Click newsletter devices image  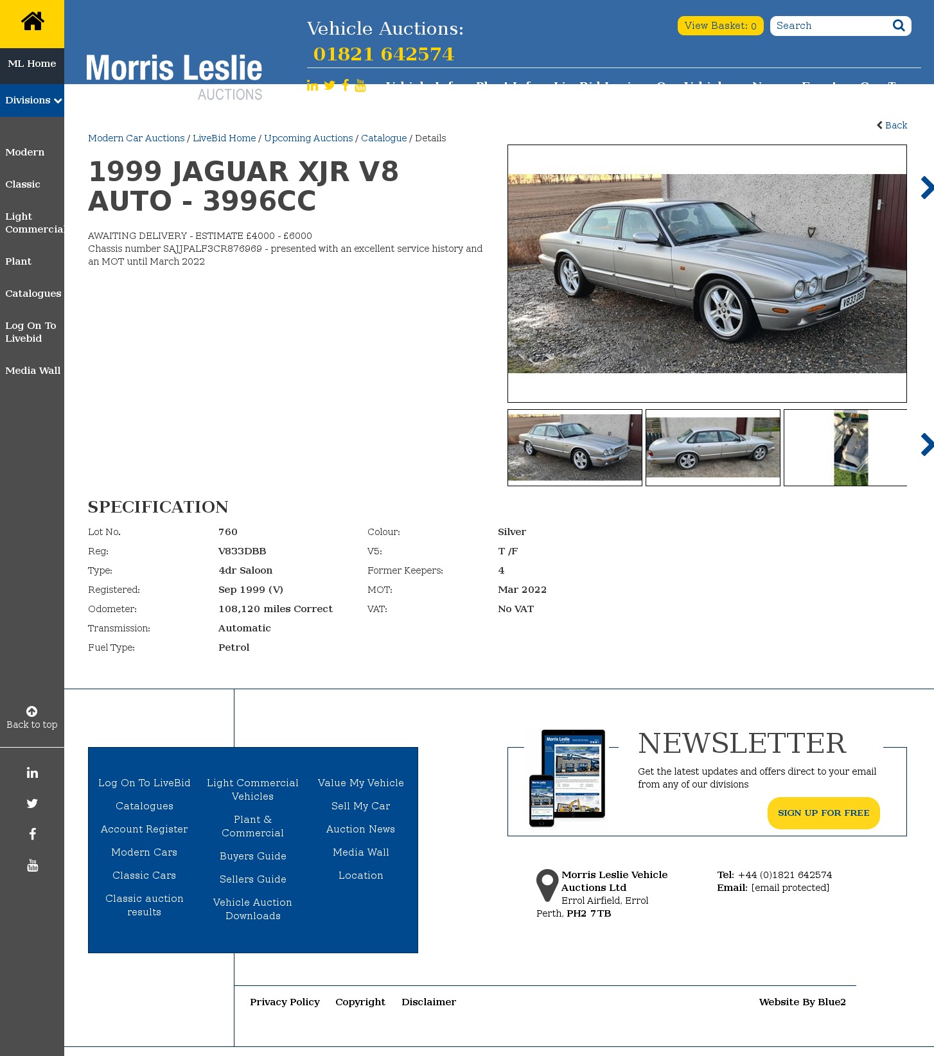[x=567, y=778]
